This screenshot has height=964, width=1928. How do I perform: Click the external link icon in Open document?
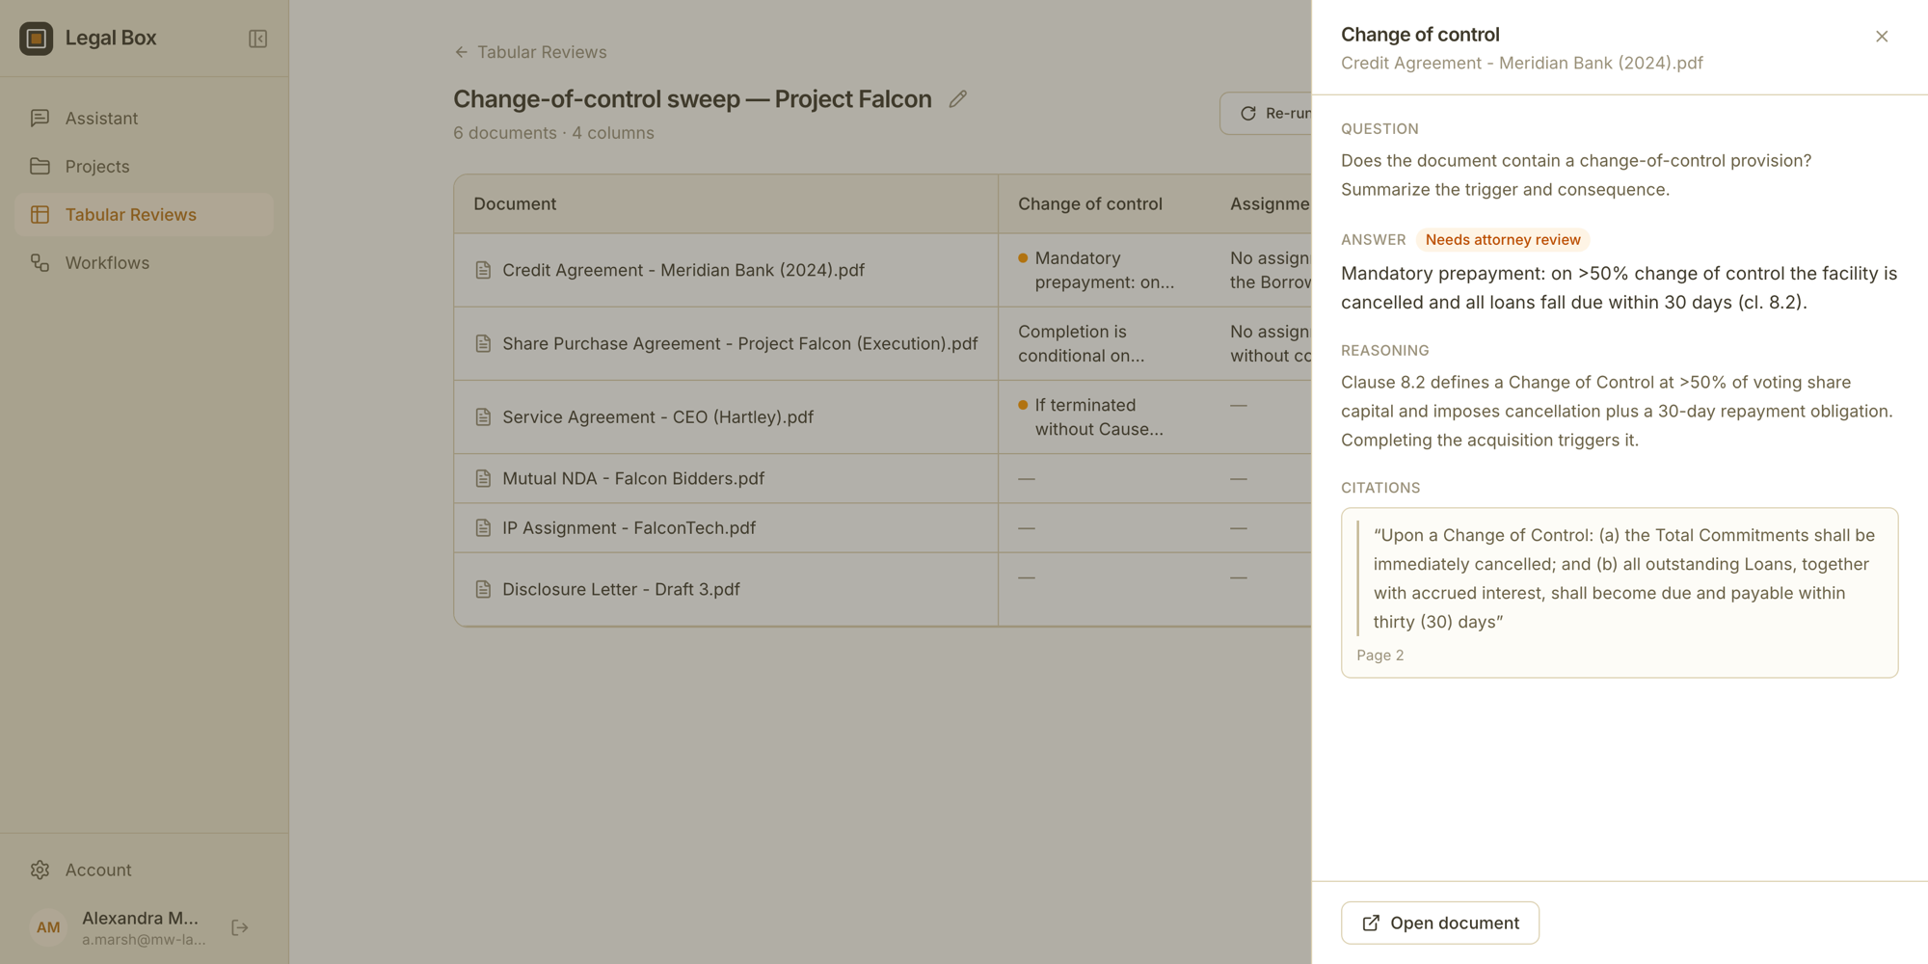[1371, 923]
